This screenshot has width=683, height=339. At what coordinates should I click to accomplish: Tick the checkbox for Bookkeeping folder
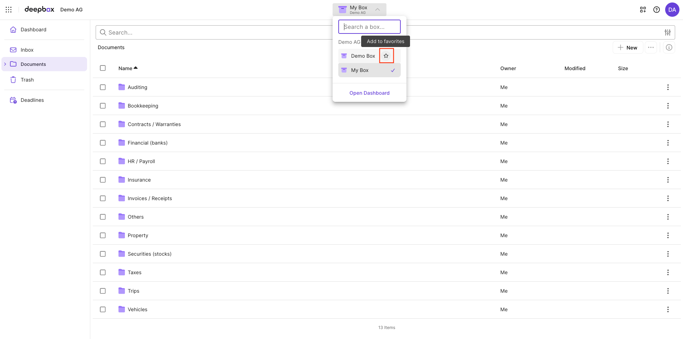[x=103, y=106]
